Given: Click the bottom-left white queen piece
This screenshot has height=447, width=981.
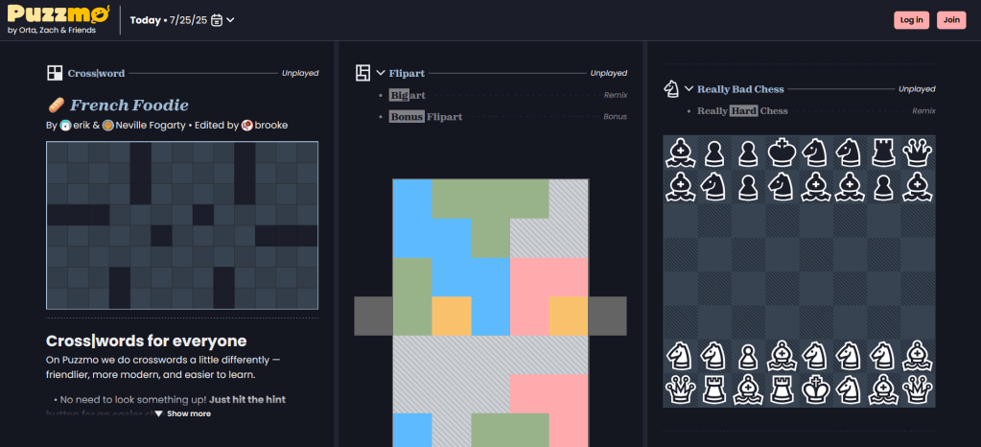Looking at the screenshot, I should [x=680, y=389].
